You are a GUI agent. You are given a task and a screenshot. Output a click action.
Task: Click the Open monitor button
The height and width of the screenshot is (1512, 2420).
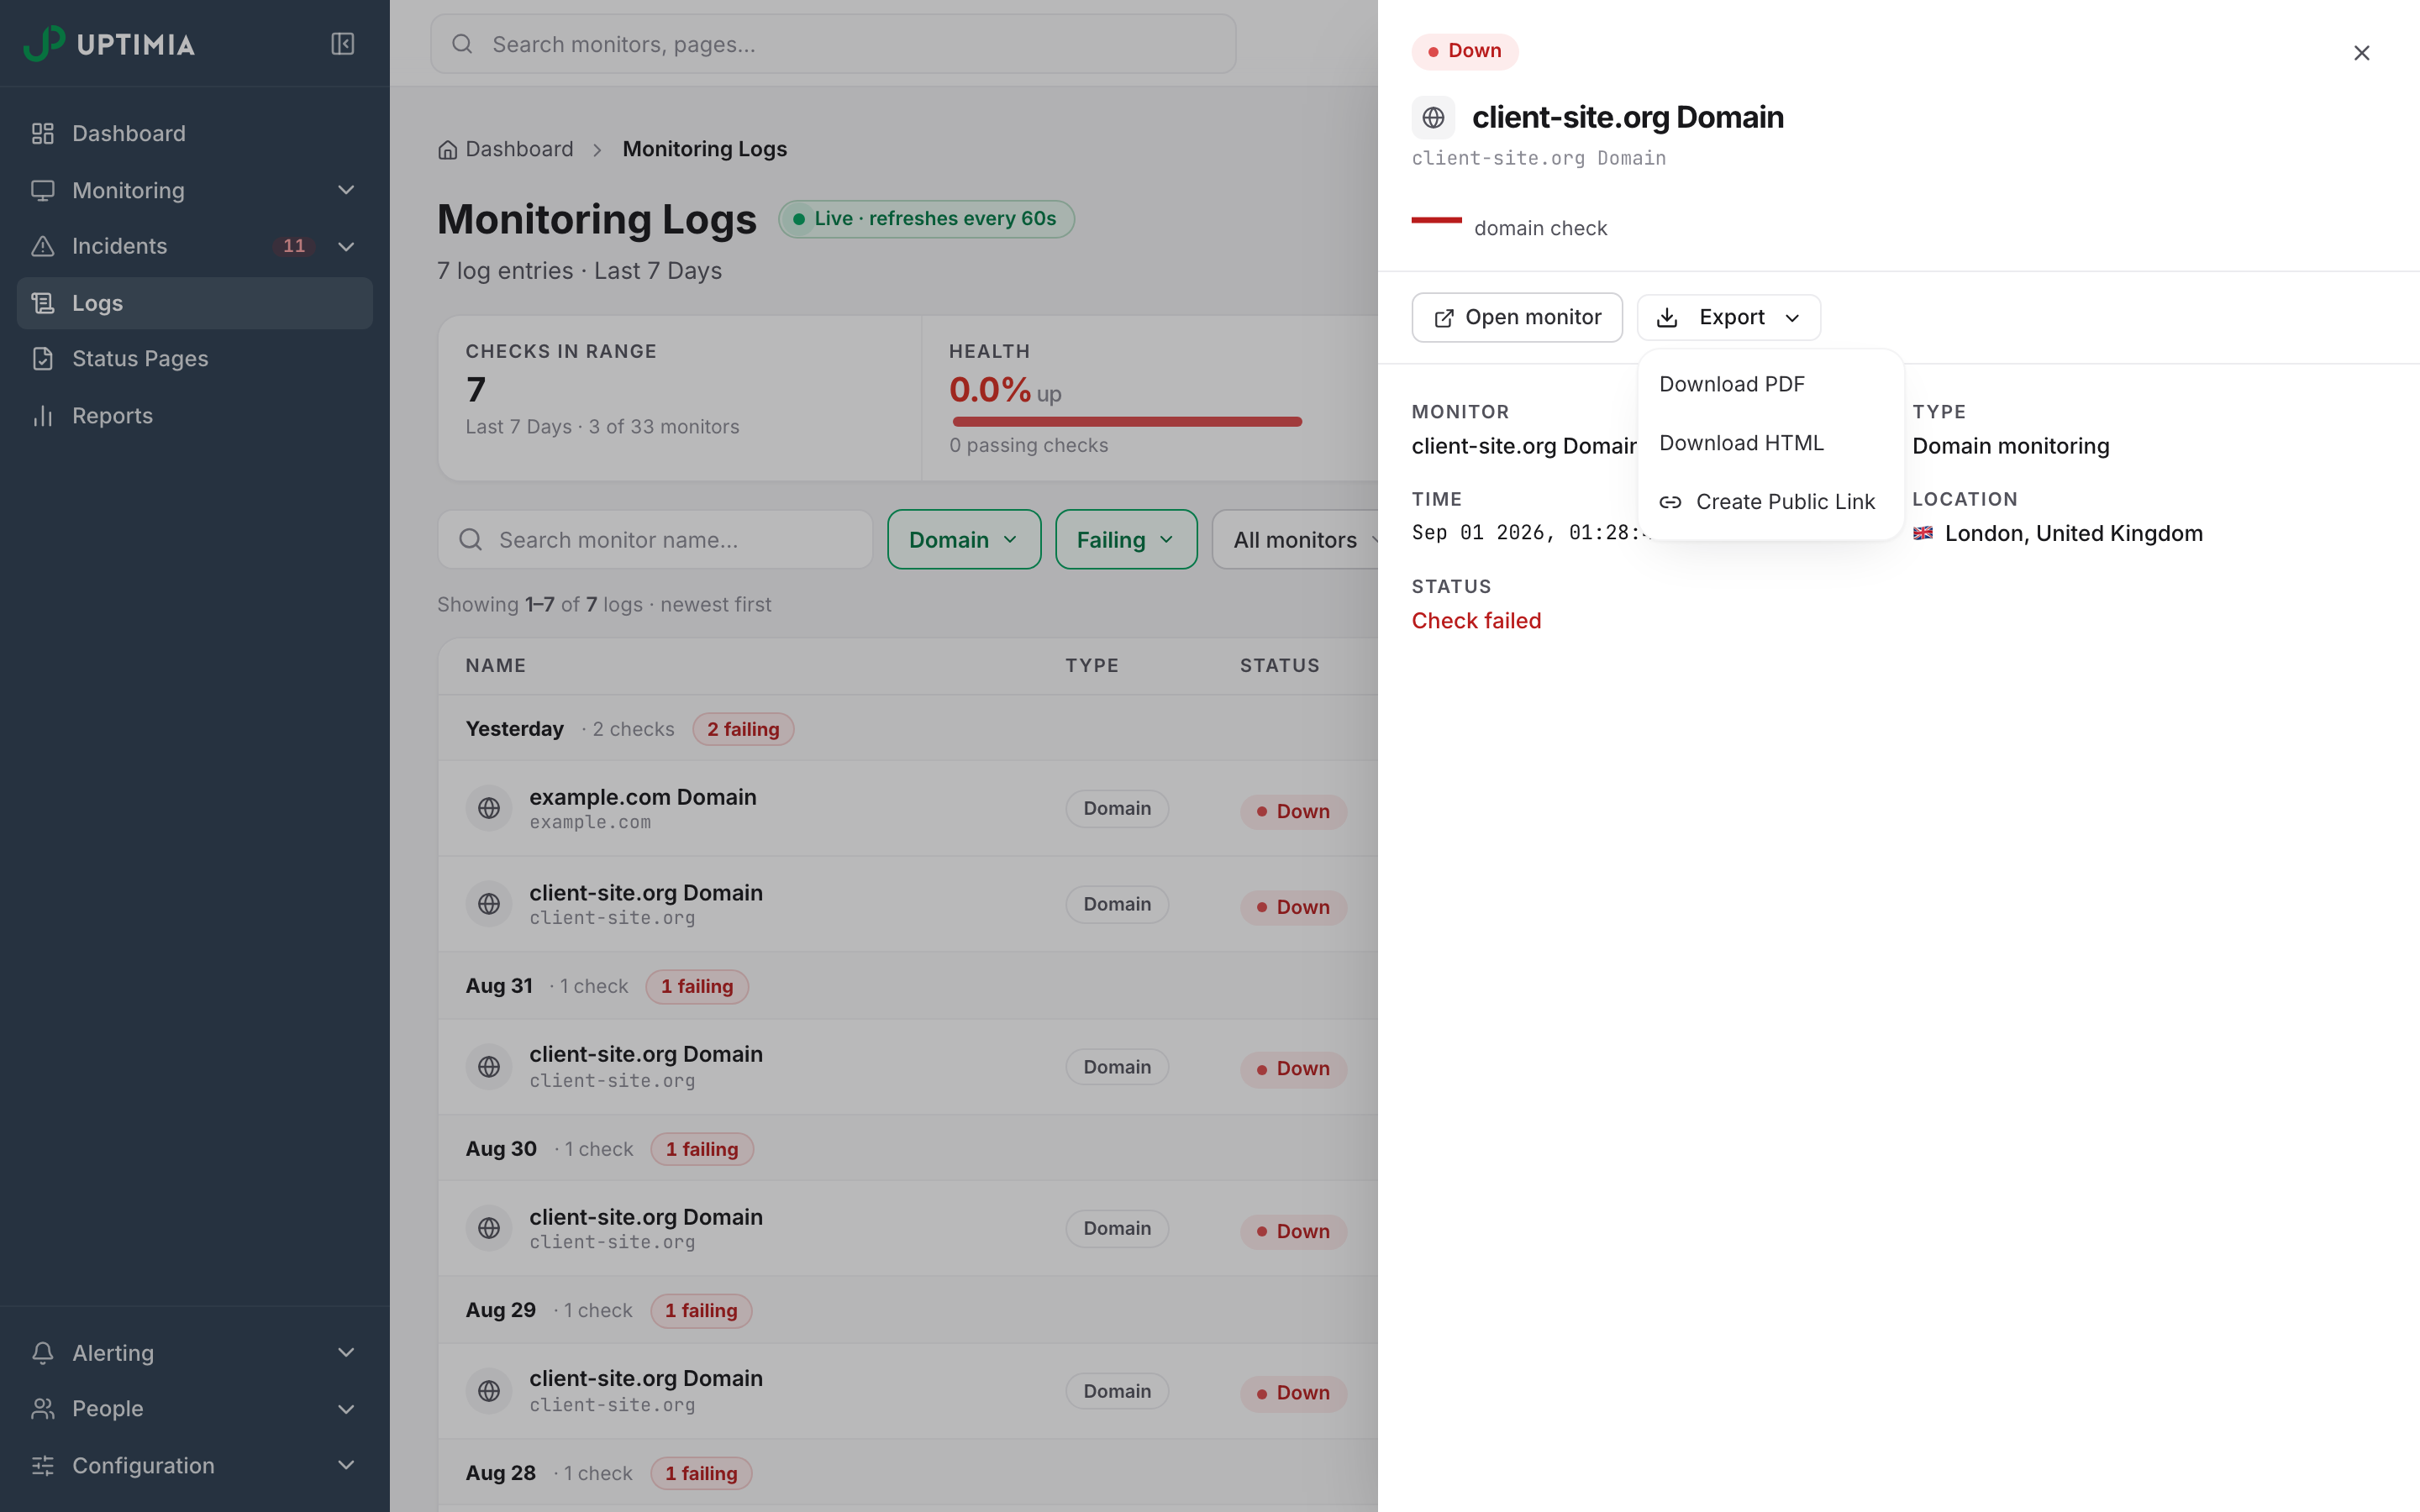click(x=1516, y=318)
